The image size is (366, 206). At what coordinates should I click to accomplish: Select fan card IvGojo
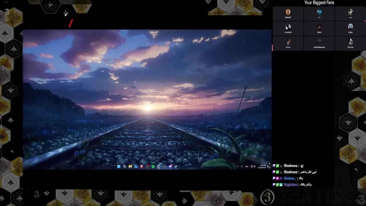point(350,29)
